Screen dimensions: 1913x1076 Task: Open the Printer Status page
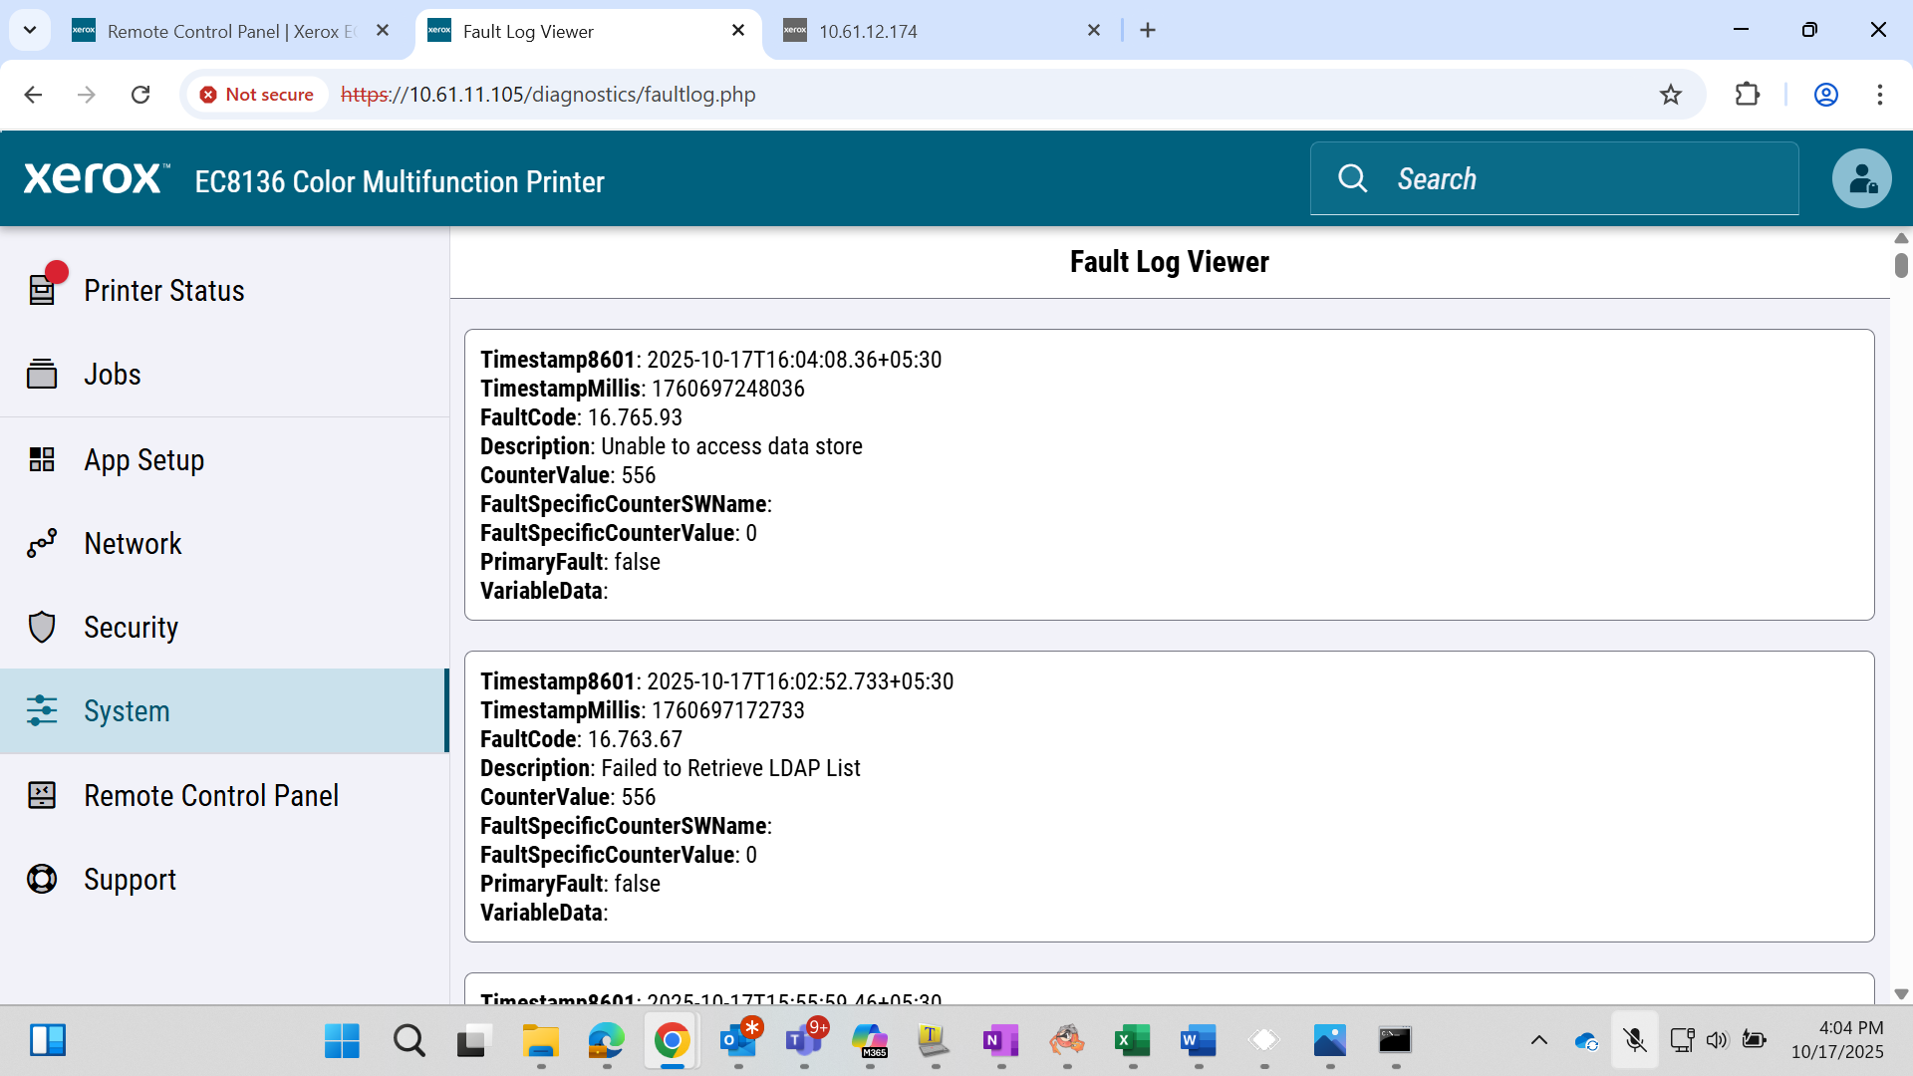point(224,290)
